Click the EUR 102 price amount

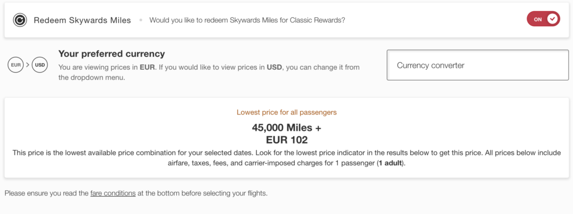(286, 140)
